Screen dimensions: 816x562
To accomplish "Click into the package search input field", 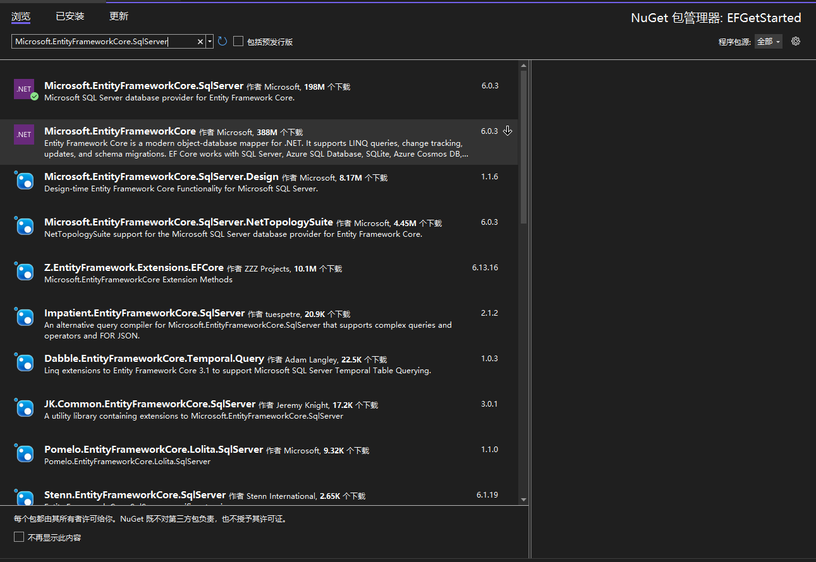I will coord(104,42).
